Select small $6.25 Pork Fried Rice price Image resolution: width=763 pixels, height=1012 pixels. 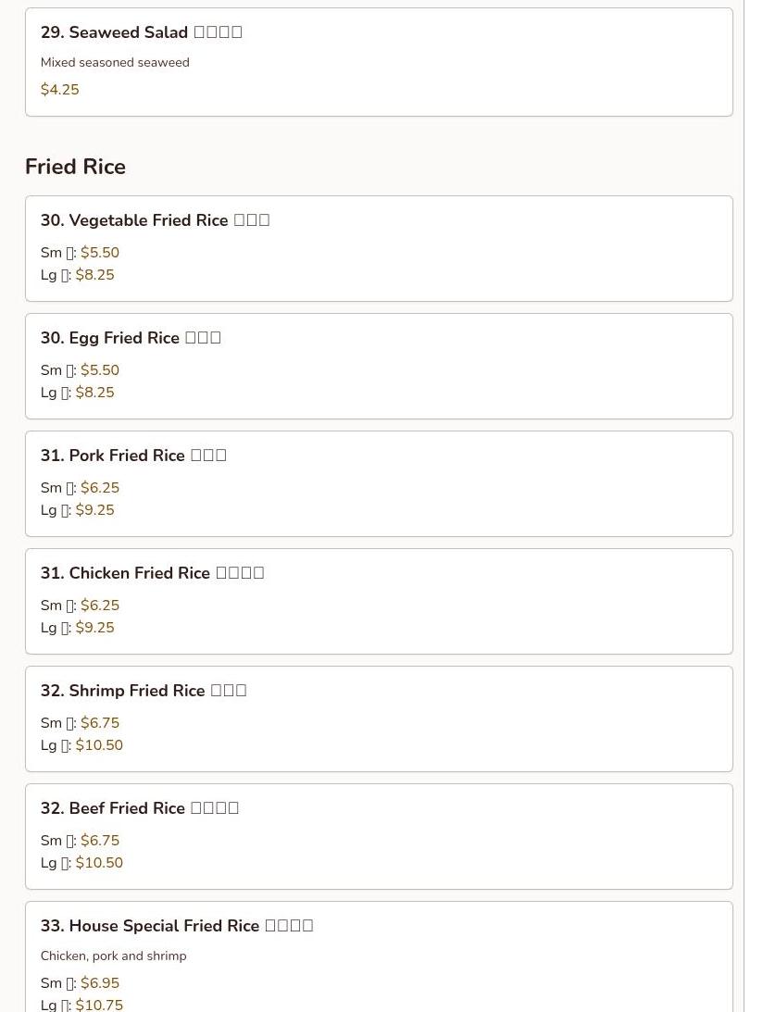pos(99,488)
